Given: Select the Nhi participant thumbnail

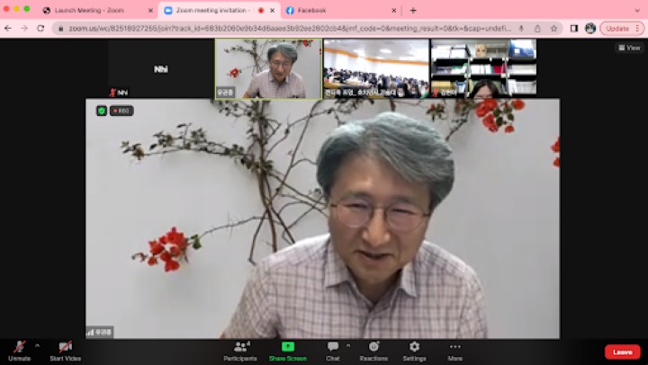Looking at the screenshot, I should [x=161, y=69].
